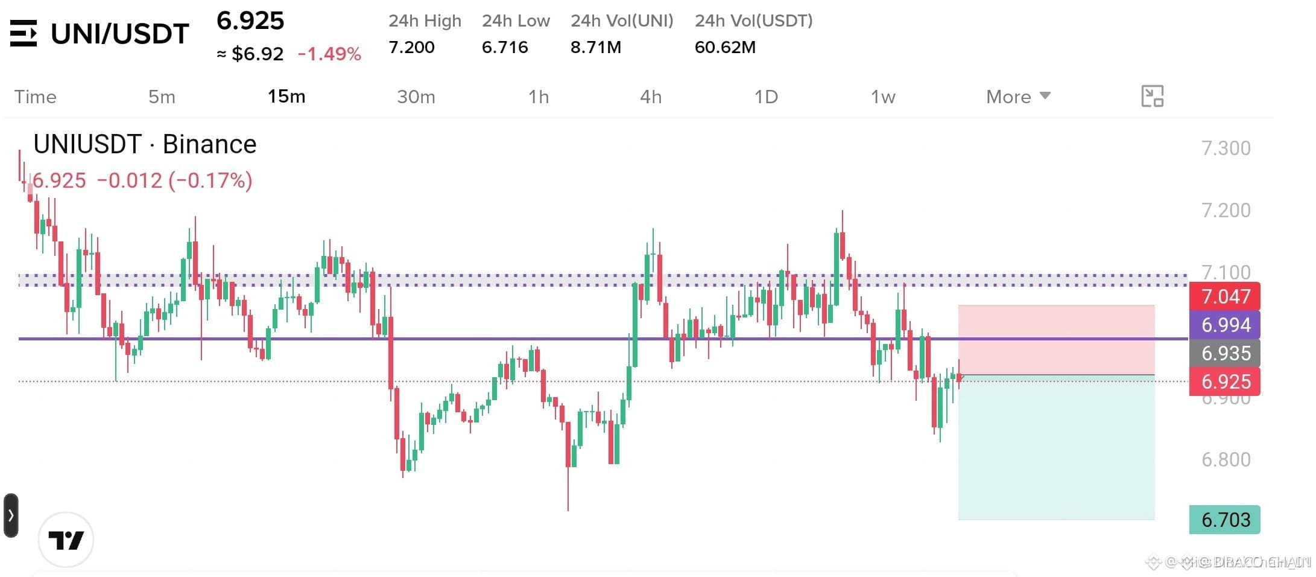This screenshot has width=1316, height=577.
Task: Open the trading pair list menu icon
Action: [24, 33]
